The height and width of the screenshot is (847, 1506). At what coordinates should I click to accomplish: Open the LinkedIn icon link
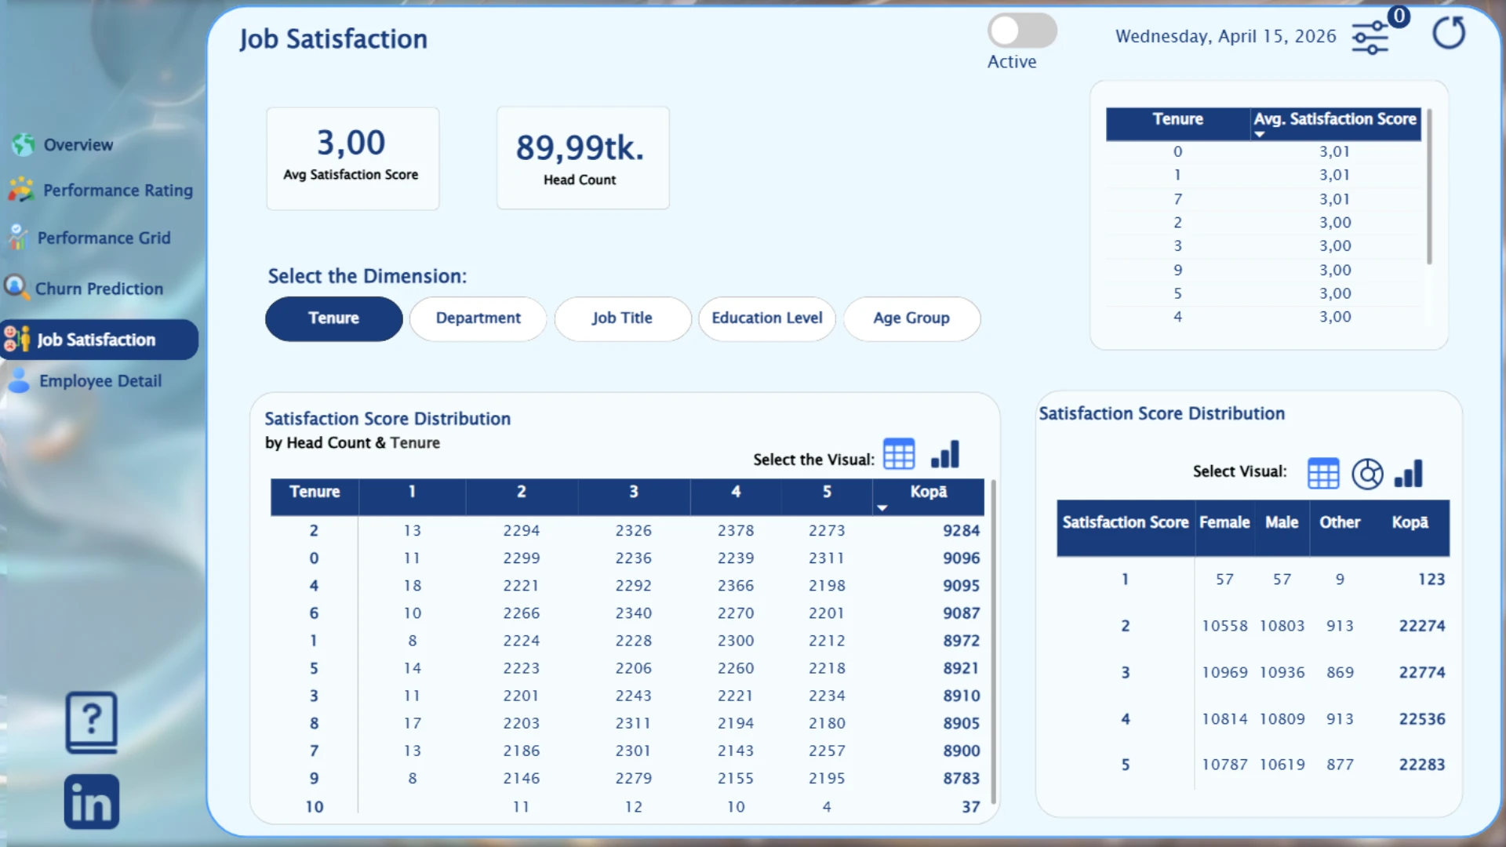(92, 802)
